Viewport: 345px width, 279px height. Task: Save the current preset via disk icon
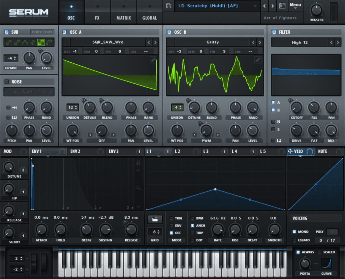click(x=168, y=6)
